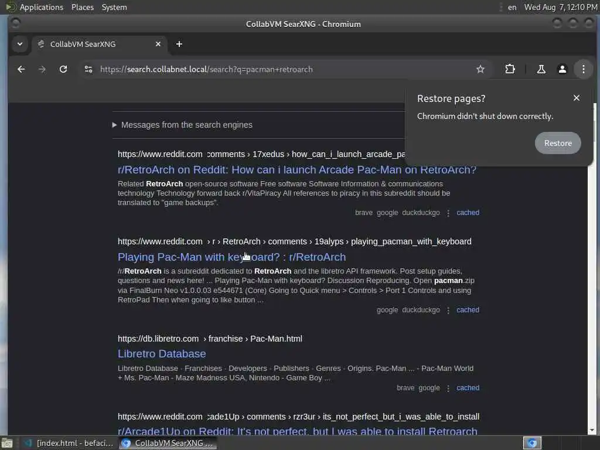
Task: Open the System menu
Action: (x=114, y=7)
